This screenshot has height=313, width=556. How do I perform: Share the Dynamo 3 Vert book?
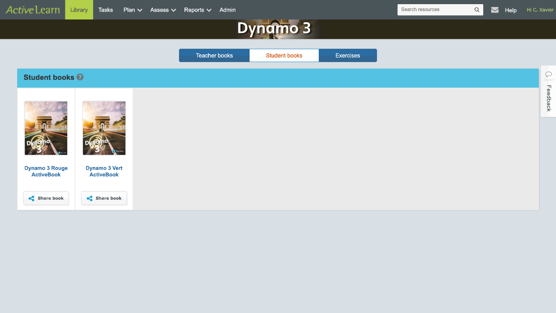point(104,198)
